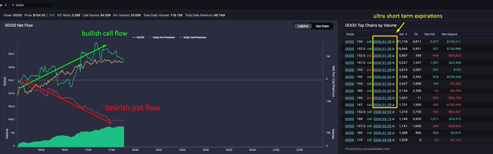Open 2024-03-08 expiration date link
493x154 pixels.
382,140
